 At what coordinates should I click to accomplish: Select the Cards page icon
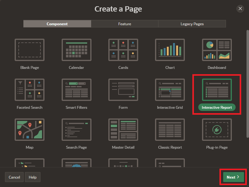tap(123, 50)
